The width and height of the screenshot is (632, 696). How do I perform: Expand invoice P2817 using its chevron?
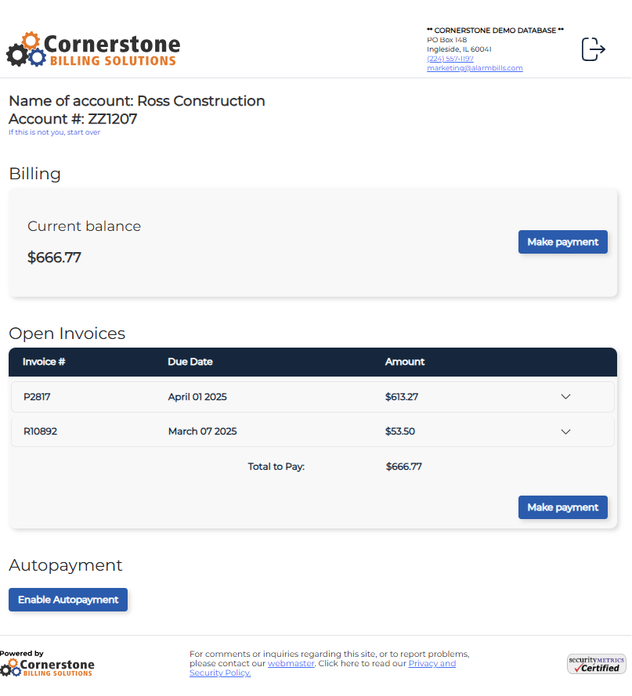click(565, 397)
